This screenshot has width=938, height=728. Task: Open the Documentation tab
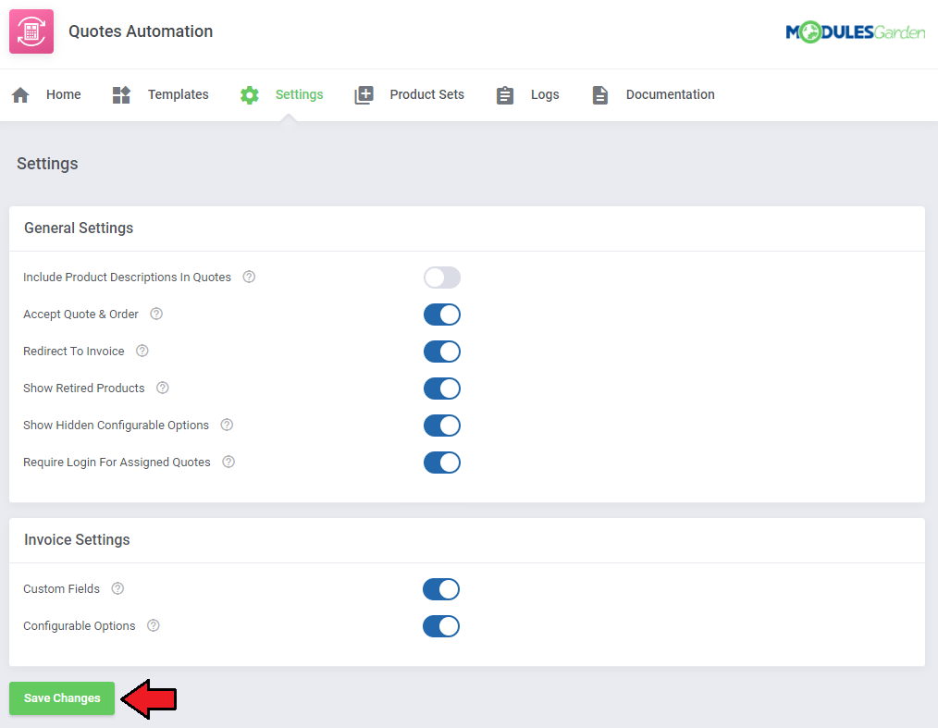tap(670, 94)
